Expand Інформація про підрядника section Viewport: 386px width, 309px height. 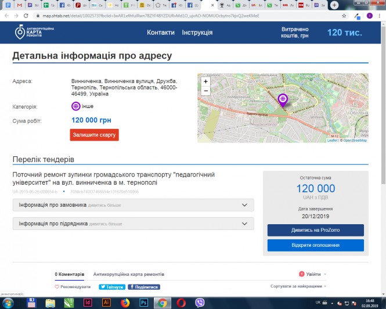(133, 224)
